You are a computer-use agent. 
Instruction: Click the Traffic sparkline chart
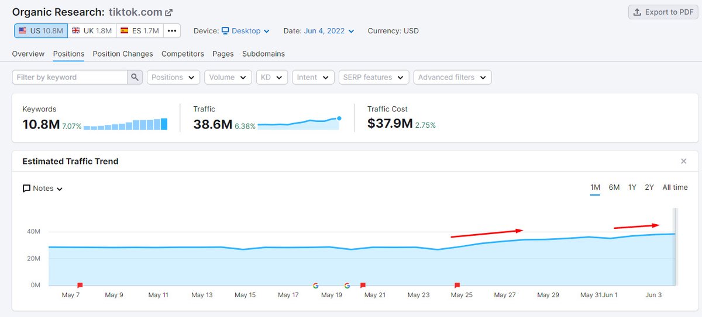[299, 123]
